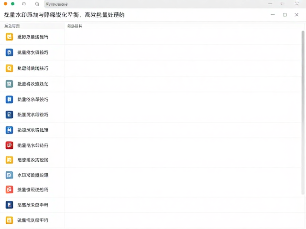Click the circular reload icon beside the green dot
This screenshot has width=306, height=229.
click(24, 4)
